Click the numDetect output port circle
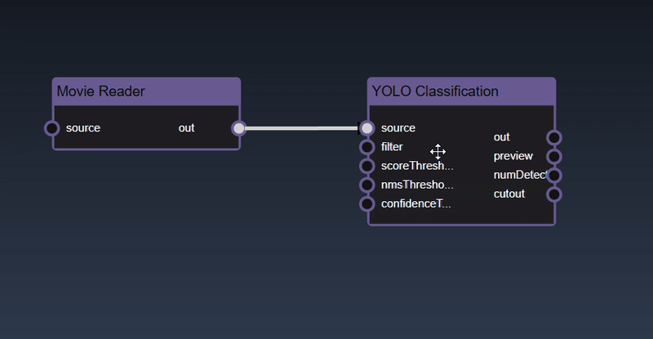The width and height of the screenshot is (653, 339). click(554, 175)
